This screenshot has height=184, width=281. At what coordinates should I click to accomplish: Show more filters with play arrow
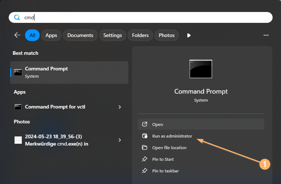pyautogui.click(x=189, y=36)
